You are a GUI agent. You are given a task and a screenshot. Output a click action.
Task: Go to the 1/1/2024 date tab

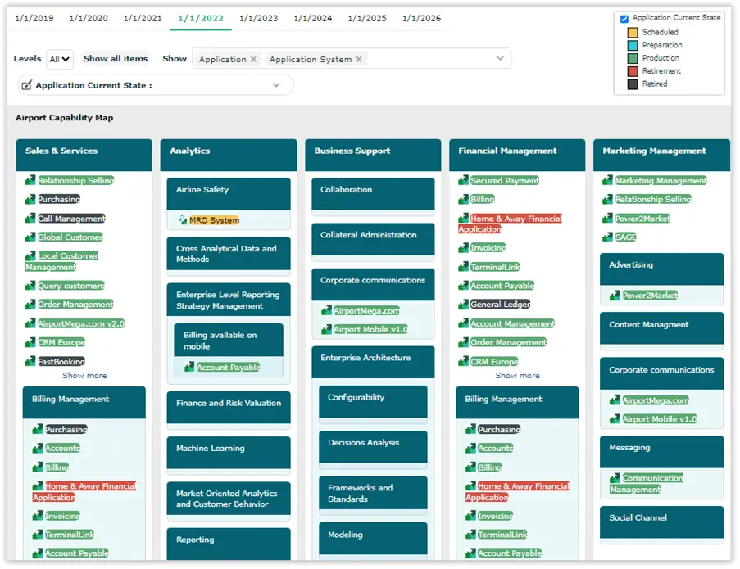click(313, 18)
